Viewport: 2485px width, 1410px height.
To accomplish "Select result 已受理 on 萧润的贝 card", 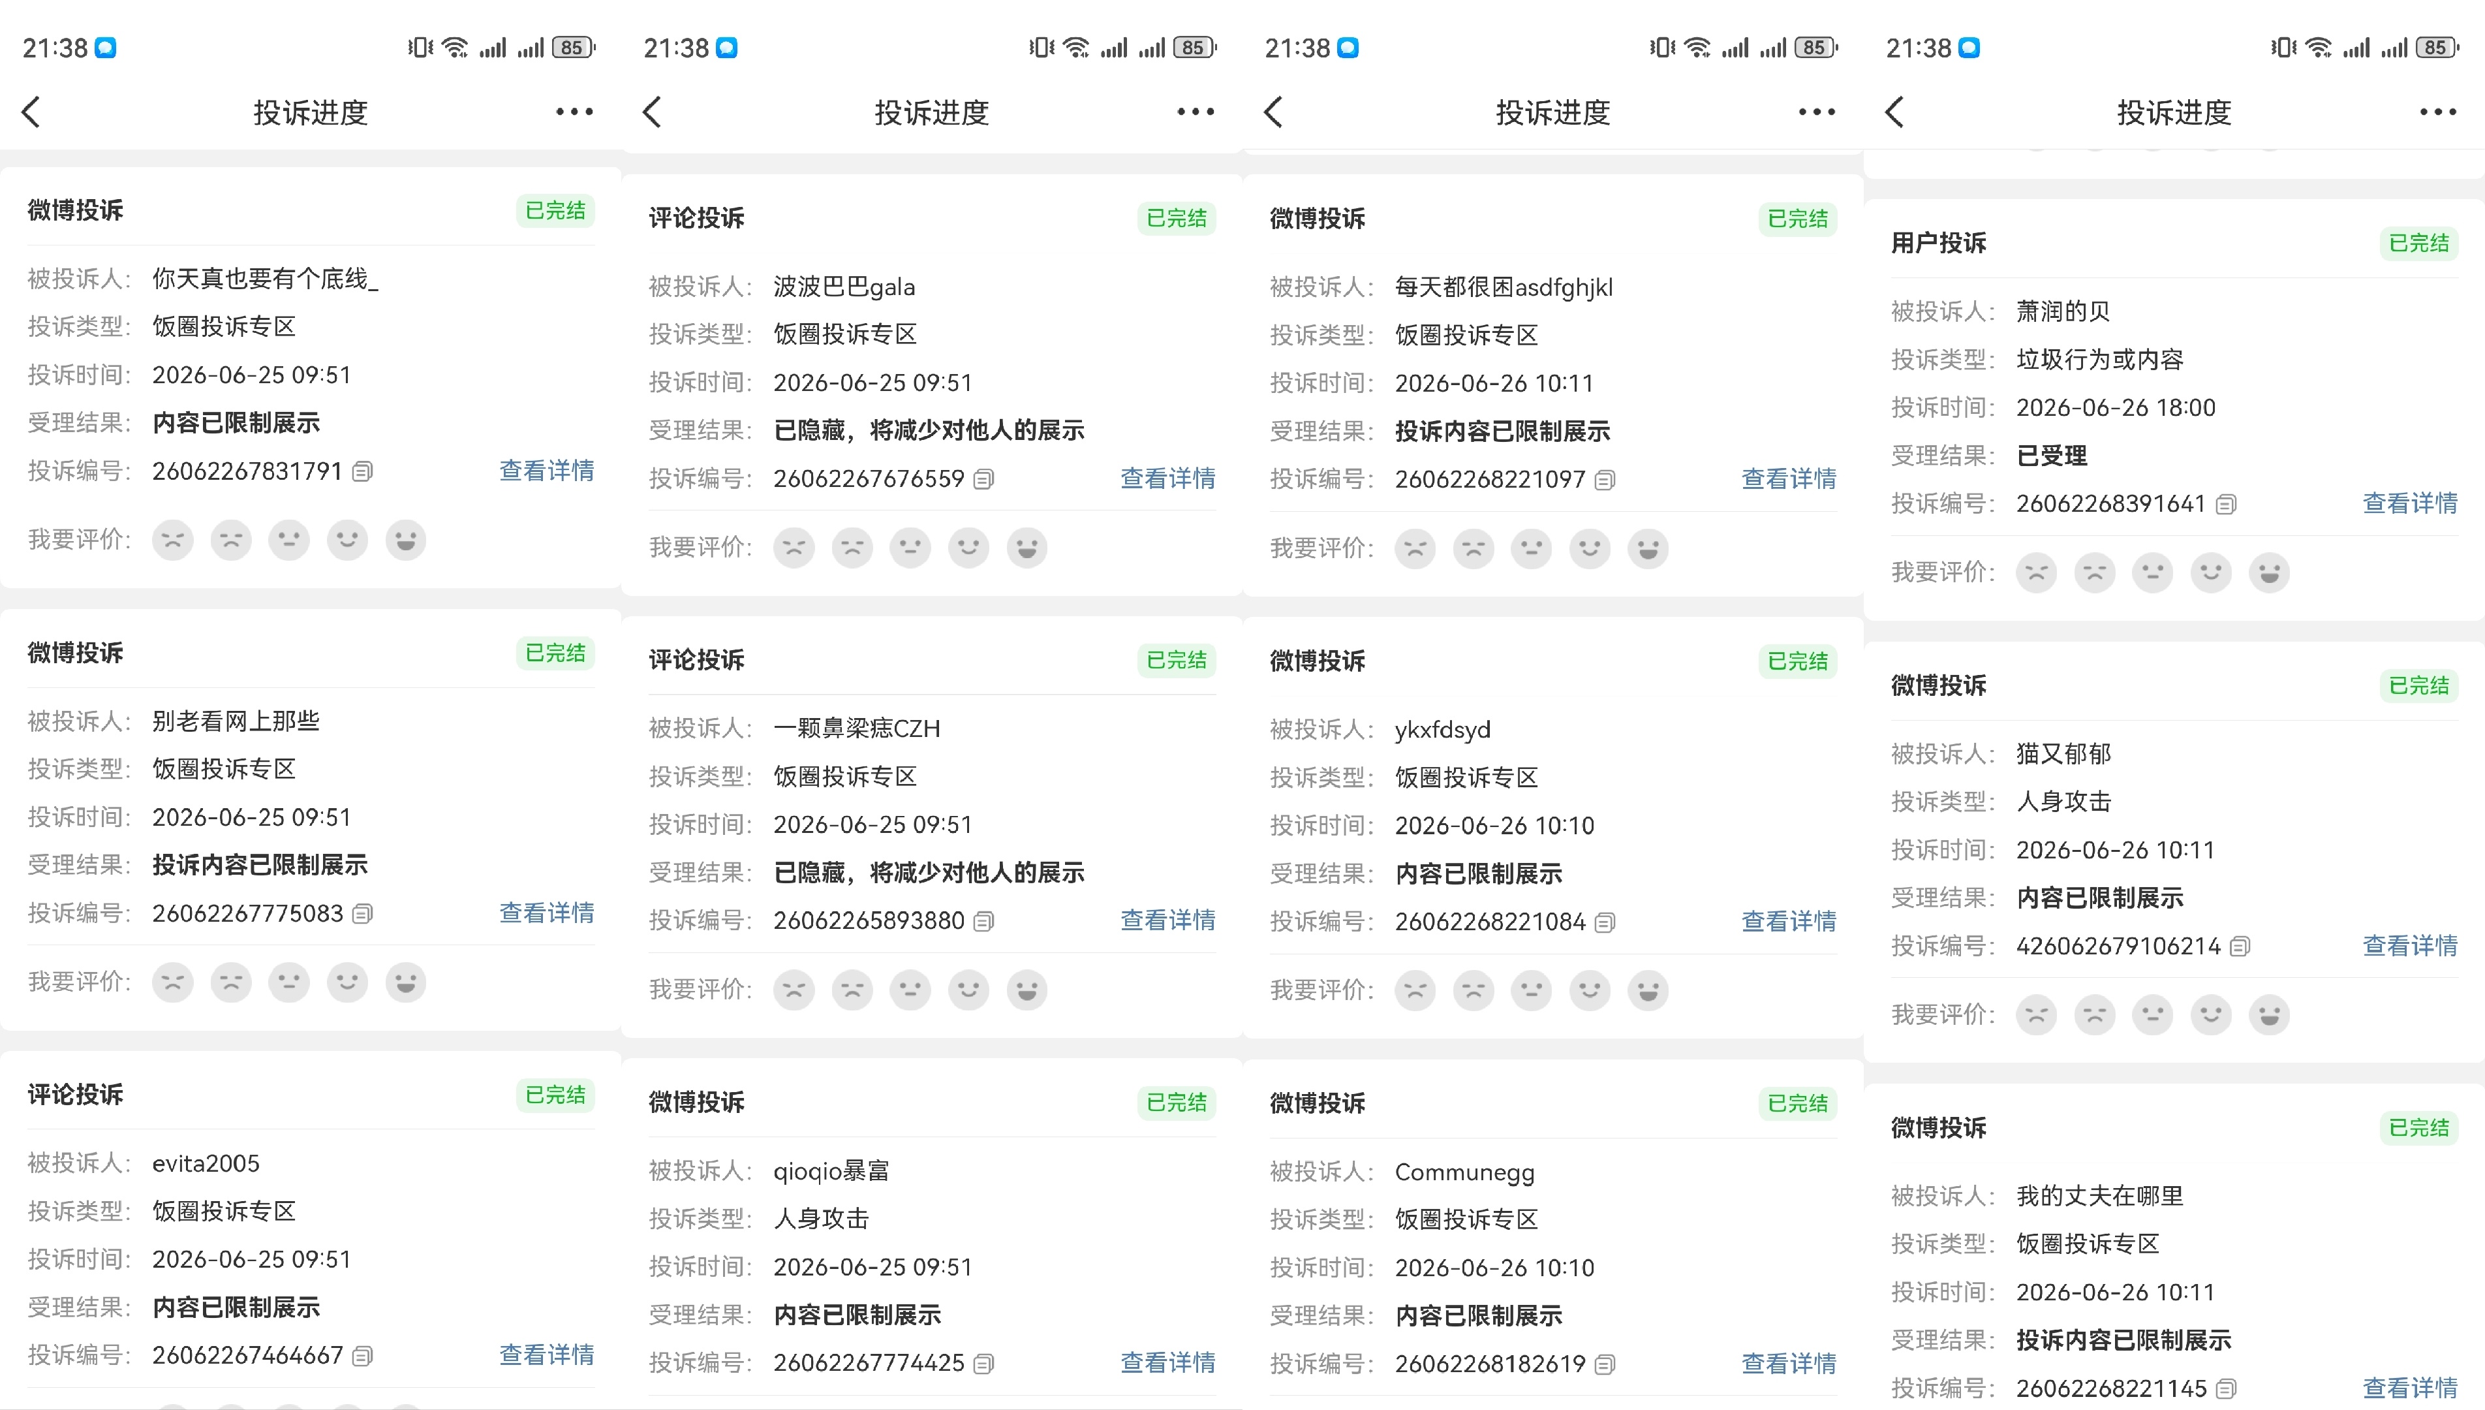I will tap(2052, 456).
